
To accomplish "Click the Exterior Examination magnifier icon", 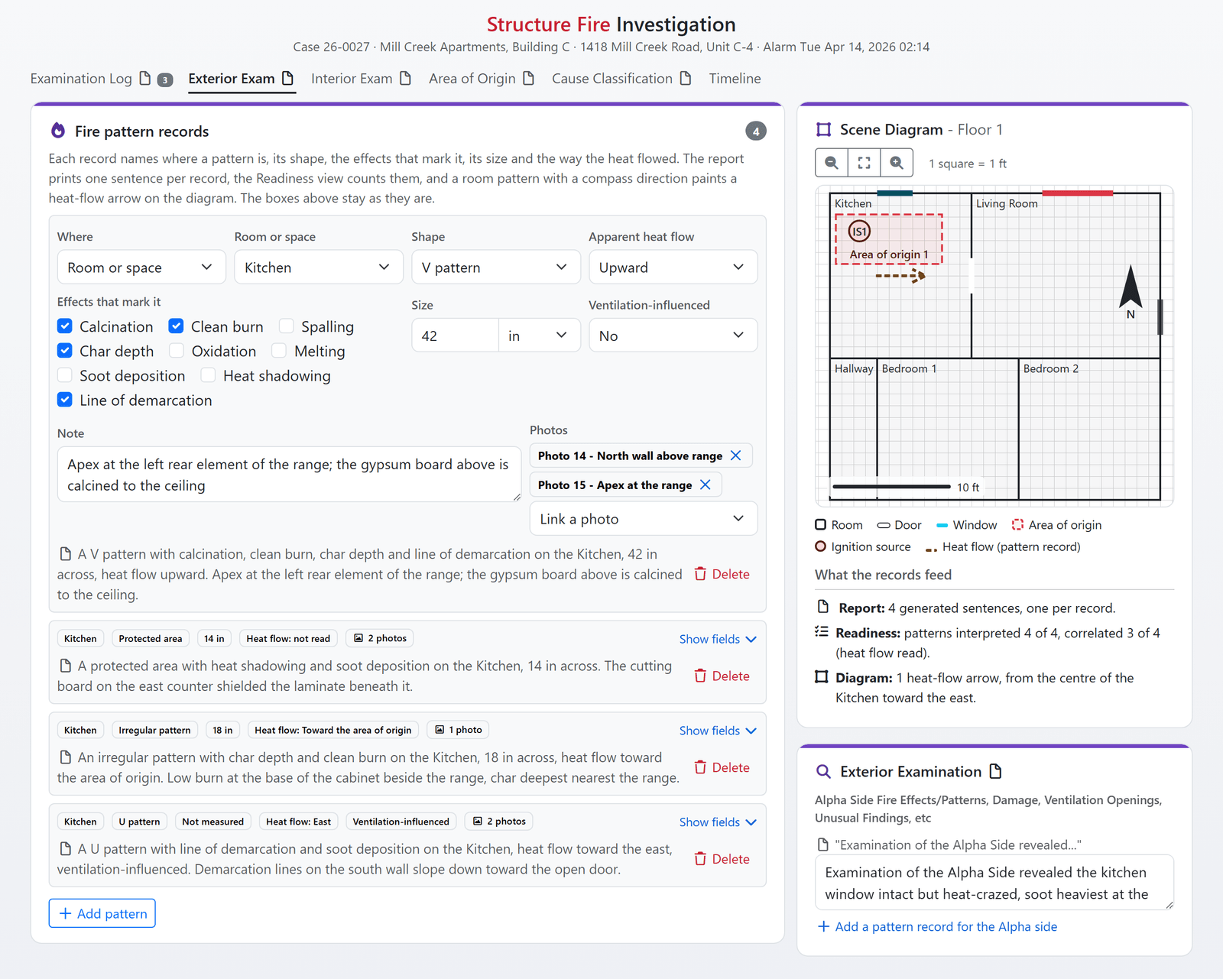I will [x=823, y=771].
